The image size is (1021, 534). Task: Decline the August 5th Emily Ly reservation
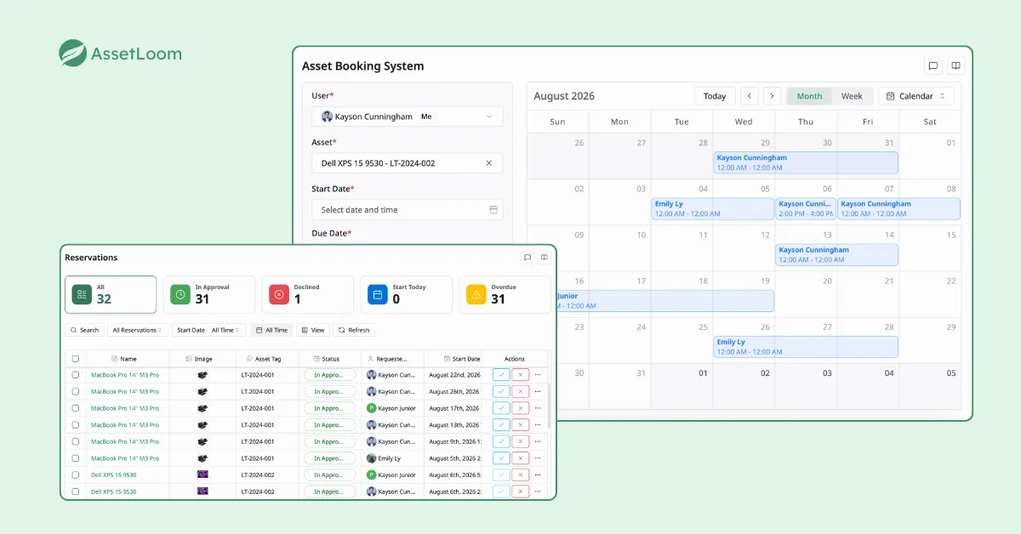521,458
